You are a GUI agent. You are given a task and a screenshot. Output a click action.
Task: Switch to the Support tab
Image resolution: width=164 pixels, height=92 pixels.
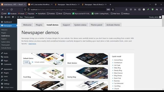pyautogui.click(x=66, y=25)
